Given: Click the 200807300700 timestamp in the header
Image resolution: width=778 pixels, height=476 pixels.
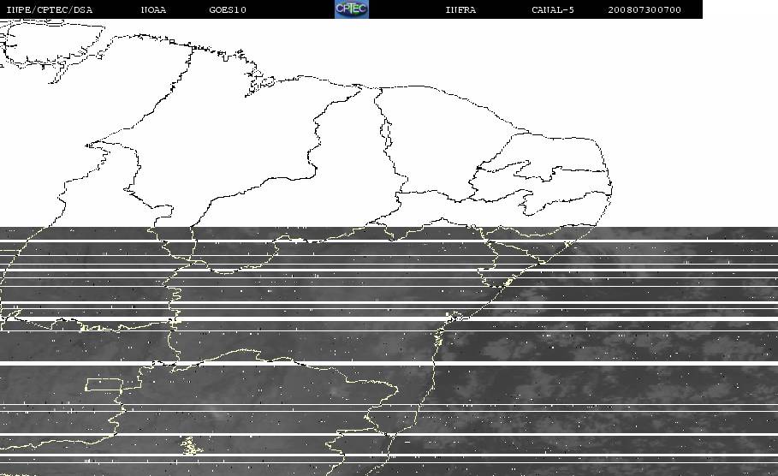Looking at the screenshot, I should (644, 9).
